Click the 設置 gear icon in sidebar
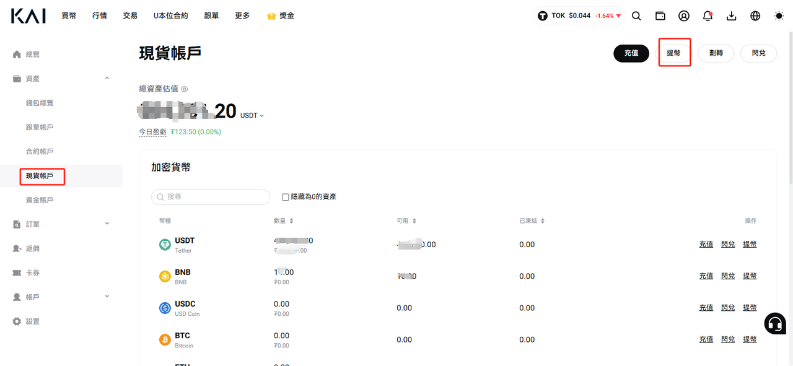The height and width of the screenshot is (366, 793). (17, 321)
